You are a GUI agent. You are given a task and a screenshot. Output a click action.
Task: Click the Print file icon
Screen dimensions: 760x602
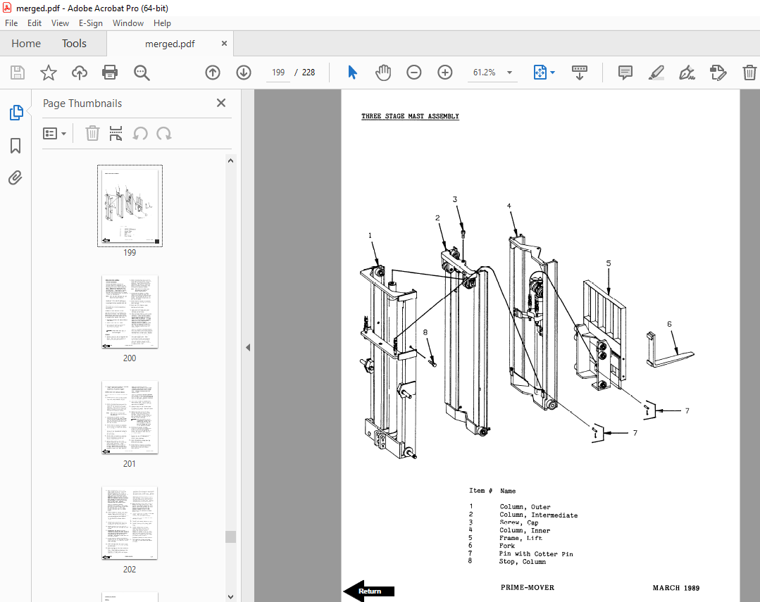(x=110, y=73)
